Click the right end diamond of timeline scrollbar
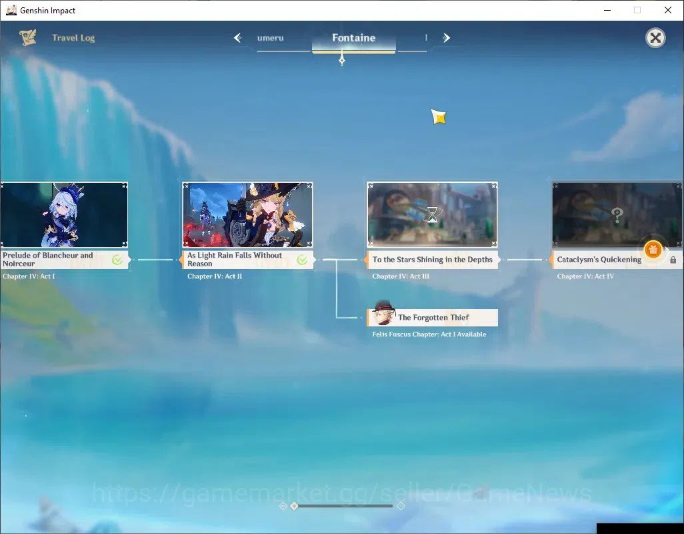The width and height of the screenshot is (684, 534). click(401, 505)
